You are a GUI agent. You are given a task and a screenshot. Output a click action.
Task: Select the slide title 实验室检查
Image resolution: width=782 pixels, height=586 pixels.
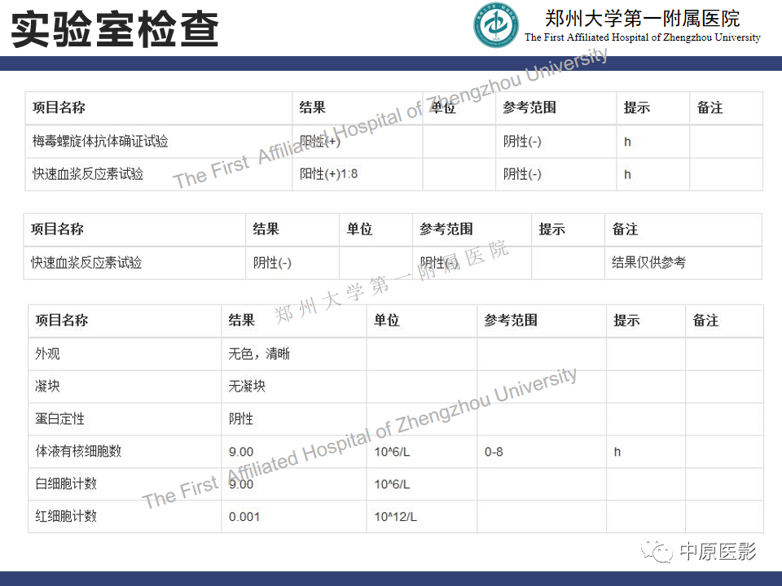point(115,29)
